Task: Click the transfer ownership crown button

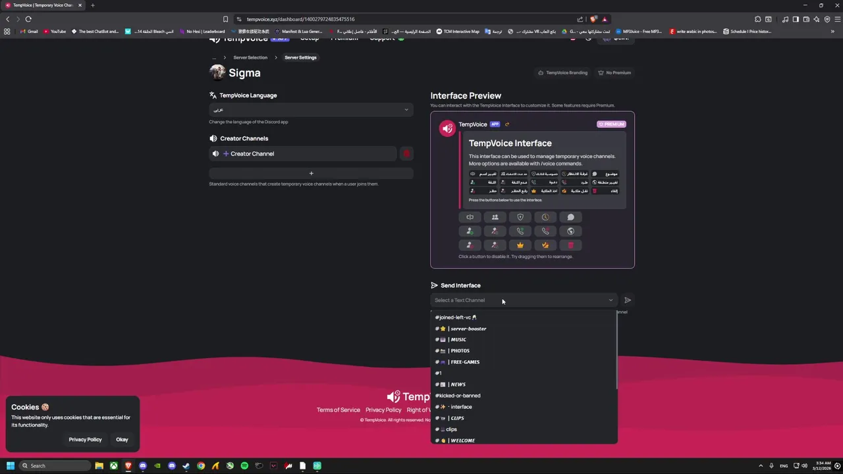Action: [545, 245]
